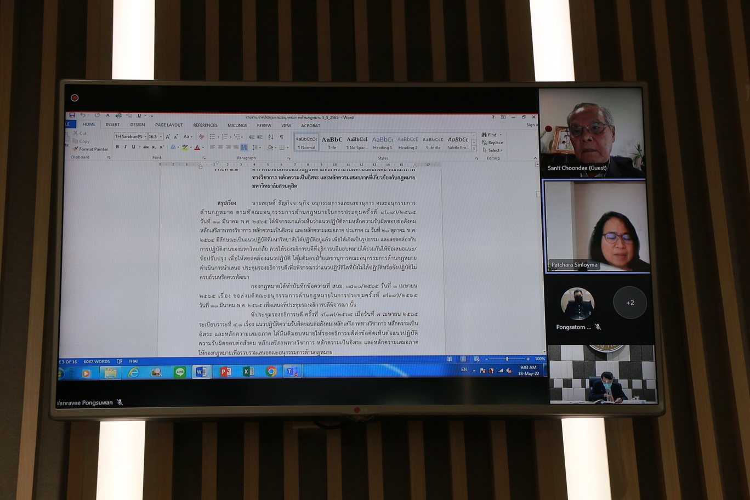Apply the yellow text highlight color
Screen dimensions: 750x500
tap(185, 147)
